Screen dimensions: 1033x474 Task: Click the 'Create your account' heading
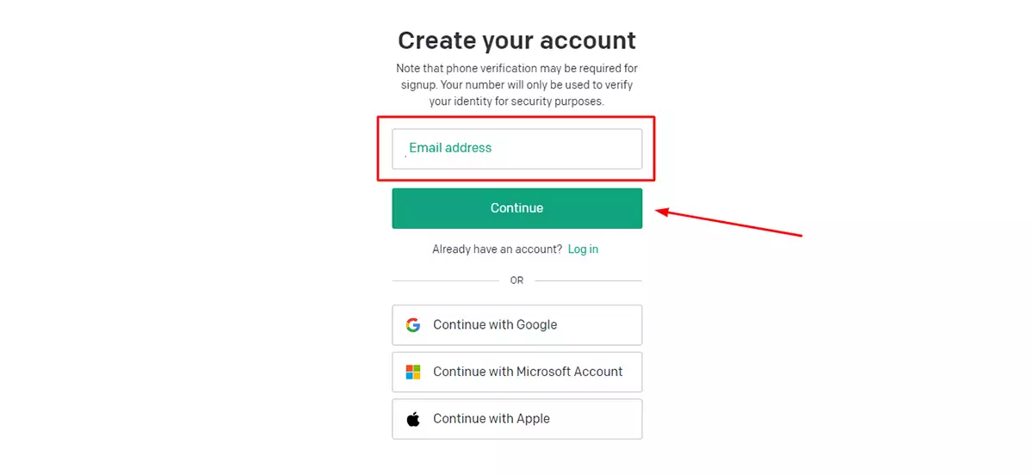pos(516,40)
